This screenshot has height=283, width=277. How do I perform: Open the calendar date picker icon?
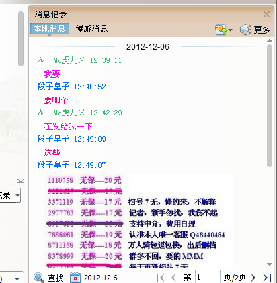coord(75,278)
